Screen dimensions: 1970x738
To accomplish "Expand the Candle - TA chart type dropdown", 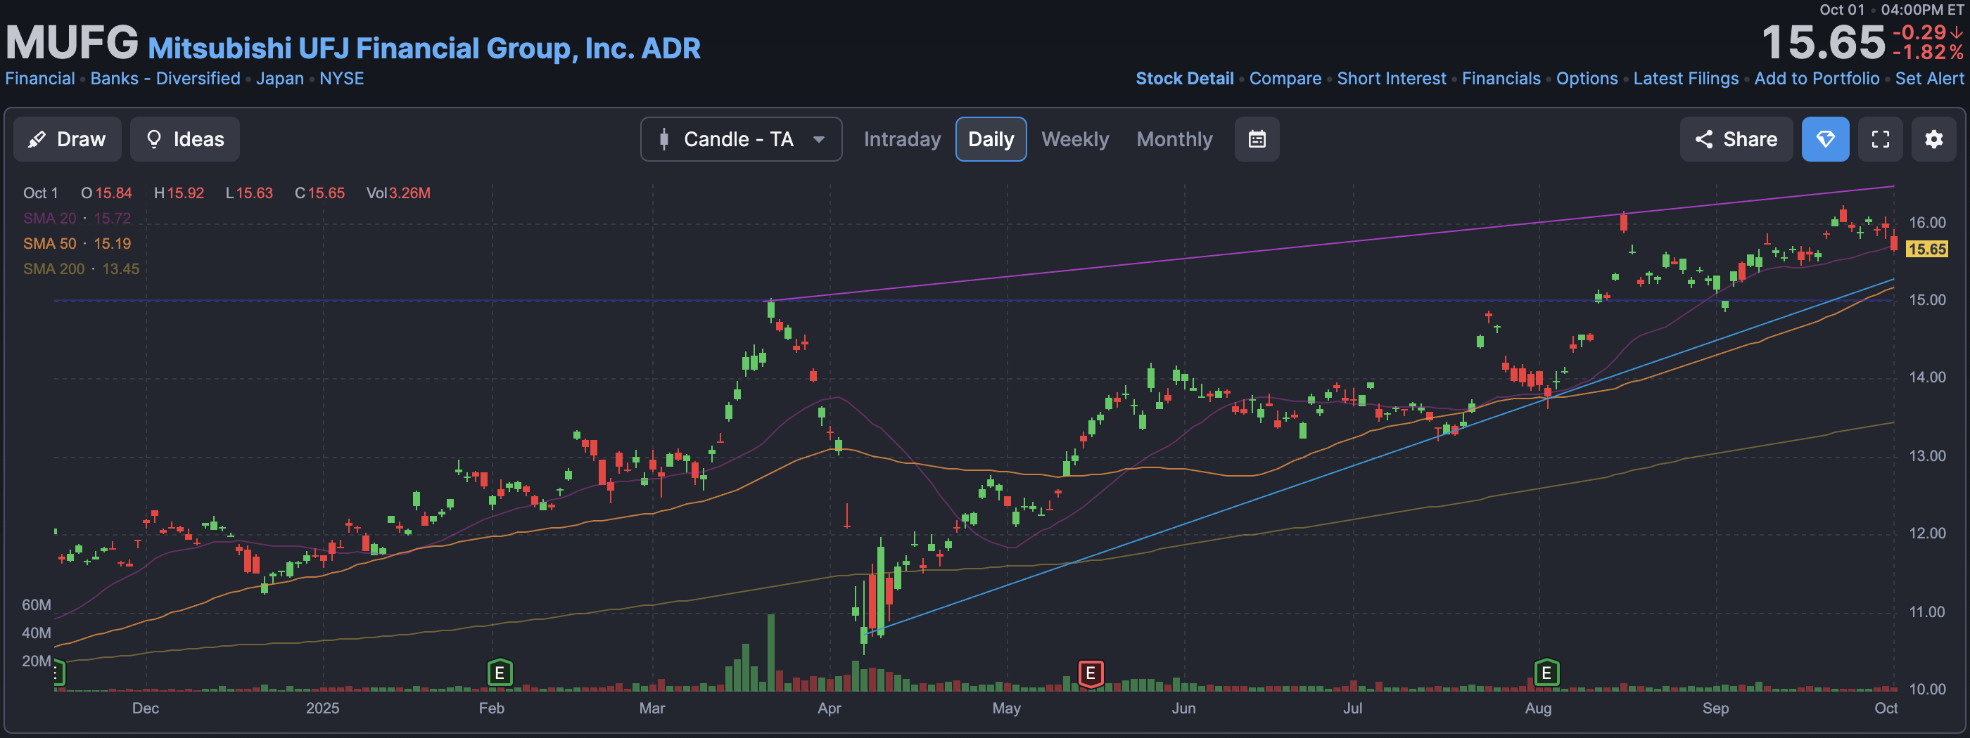I will tap(741, 139).
